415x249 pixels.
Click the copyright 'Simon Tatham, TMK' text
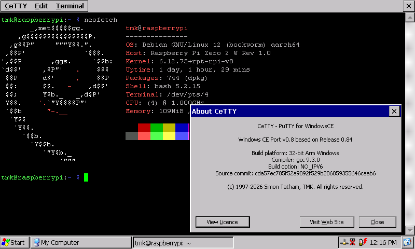coord(295,187)
